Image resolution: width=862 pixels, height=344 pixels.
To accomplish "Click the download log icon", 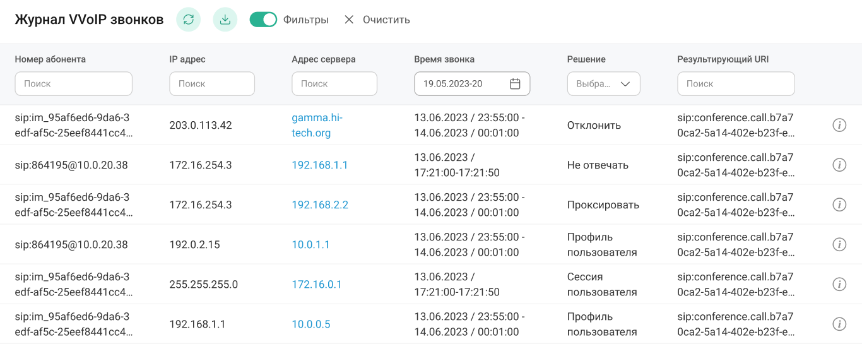I will (x=225, y=20).
